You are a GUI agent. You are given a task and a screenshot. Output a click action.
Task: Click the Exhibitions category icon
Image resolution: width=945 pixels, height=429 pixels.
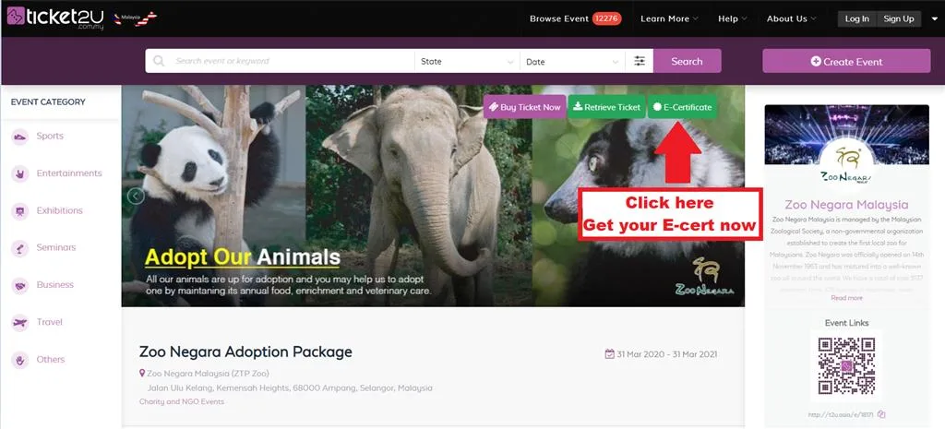pyautogui.click(x=20, y=211)
